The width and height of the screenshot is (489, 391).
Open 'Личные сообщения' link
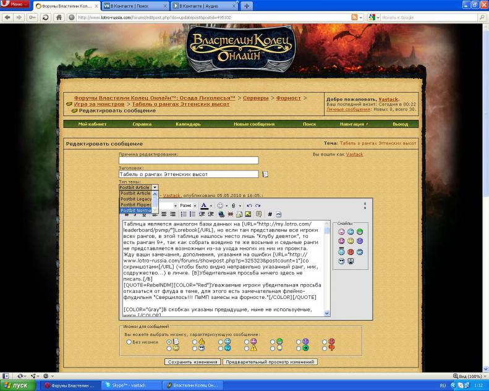pos(348,109)
